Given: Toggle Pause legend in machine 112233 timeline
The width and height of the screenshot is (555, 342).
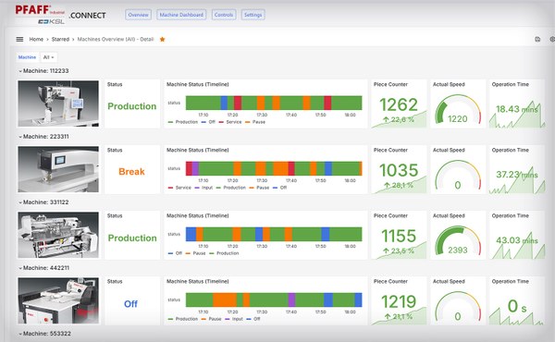Looking at the screenshot, I should (255, 122).
